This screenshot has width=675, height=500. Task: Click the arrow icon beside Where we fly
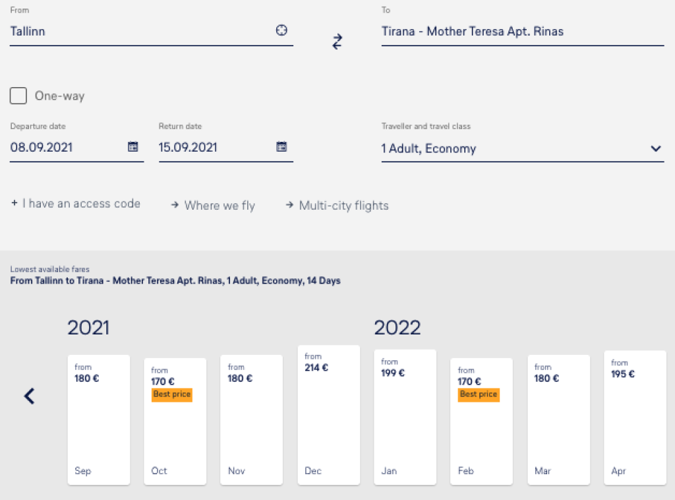pyautogui.click(x=175, y=205)
